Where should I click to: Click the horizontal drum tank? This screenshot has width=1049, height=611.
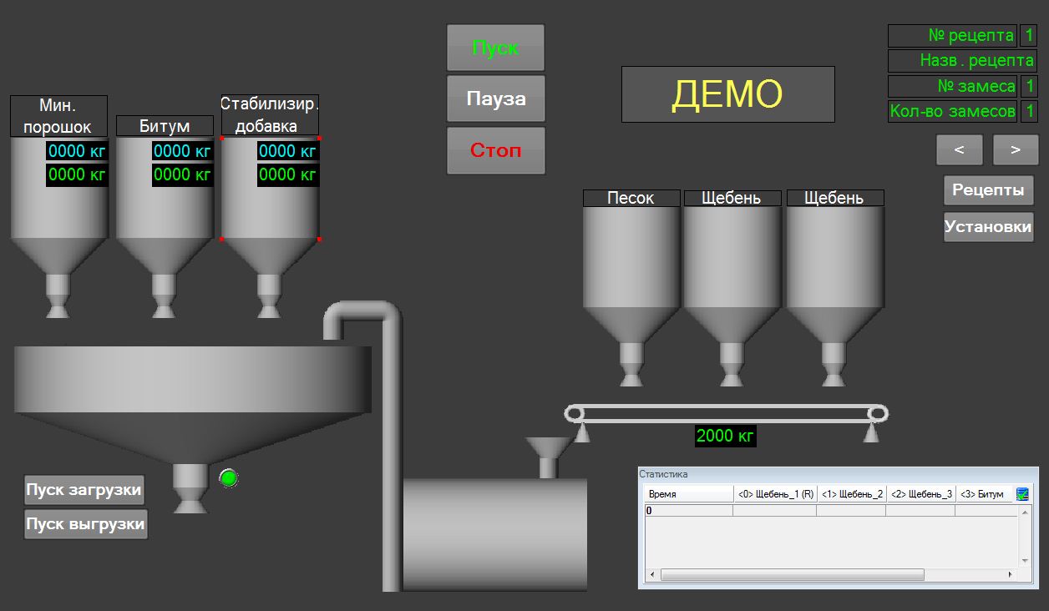(x=494, y=534)
